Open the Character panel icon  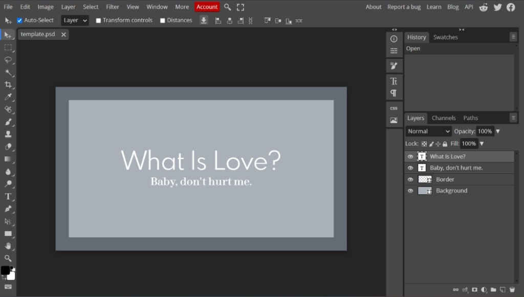pyautogui.click(x=394, y=81)
